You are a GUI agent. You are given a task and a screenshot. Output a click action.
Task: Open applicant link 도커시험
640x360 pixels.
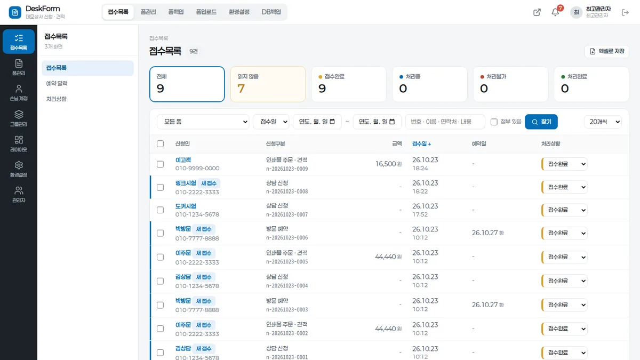coord(186,206)
